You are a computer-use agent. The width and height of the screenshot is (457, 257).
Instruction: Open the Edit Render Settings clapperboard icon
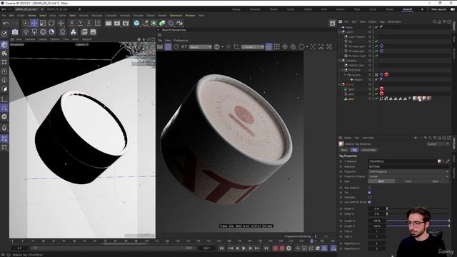click(126, 23)
